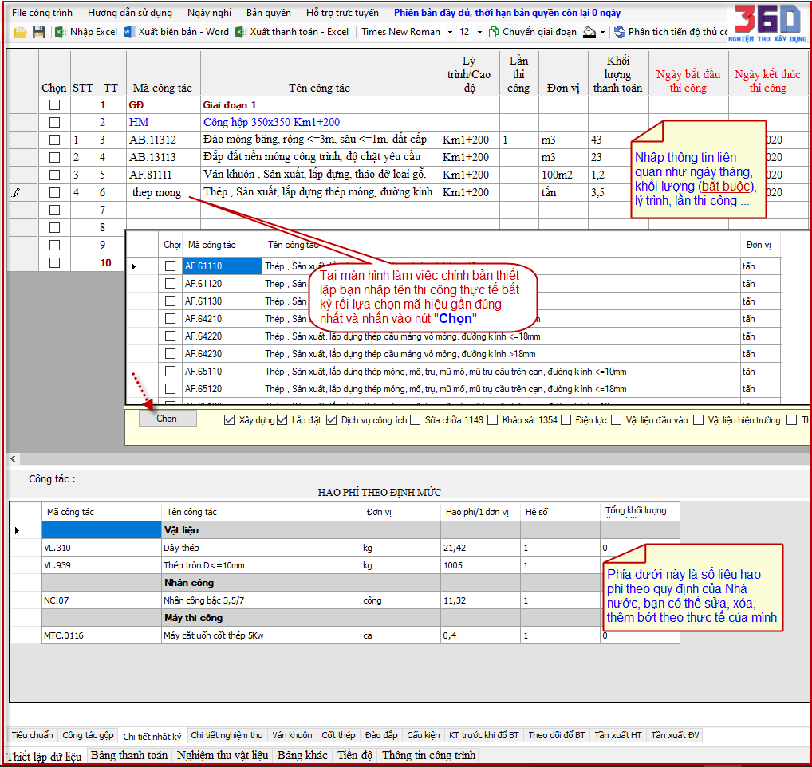
Task: Open Phân tích tiến độ refresh icon
Action: coord(619,32)
